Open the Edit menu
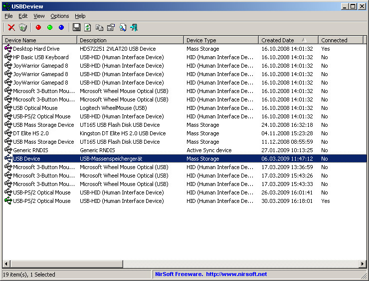Image resolution: width=369 pixels, height=281 pixels. pos(23,16)
